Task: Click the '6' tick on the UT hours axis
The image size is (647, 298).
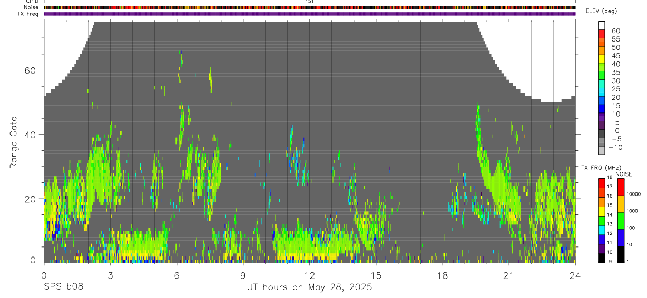Action: [177, 275]
